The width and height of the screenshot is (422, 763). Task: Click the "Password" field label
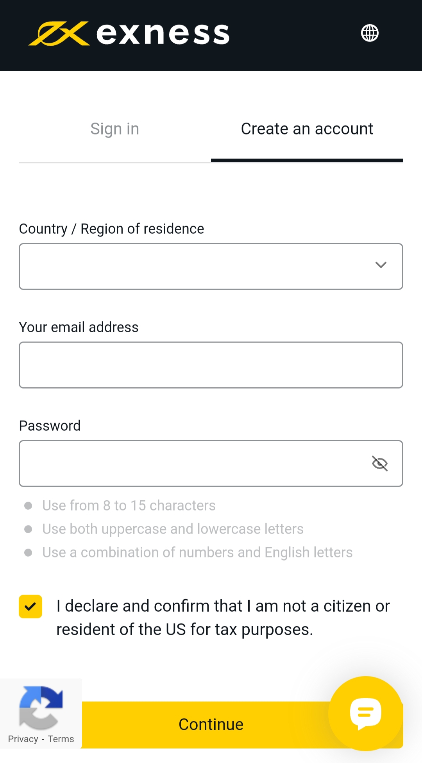pos(50,426)
